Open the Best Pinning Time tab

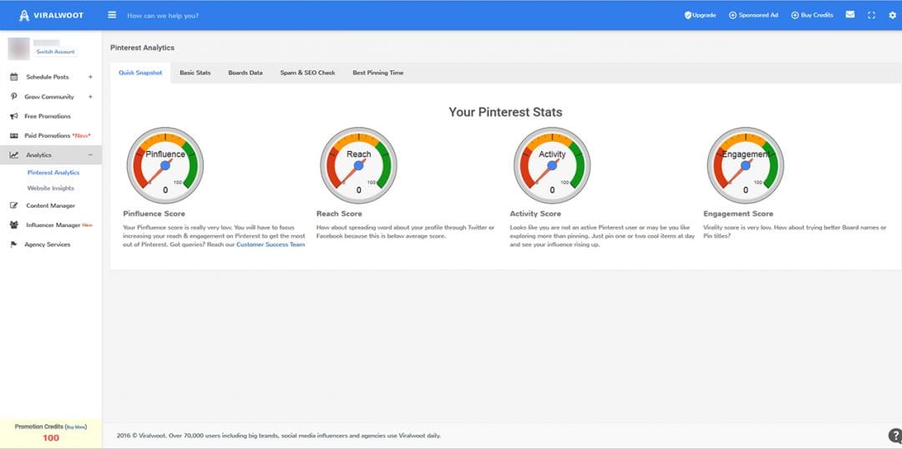click(x=378, y=73)
